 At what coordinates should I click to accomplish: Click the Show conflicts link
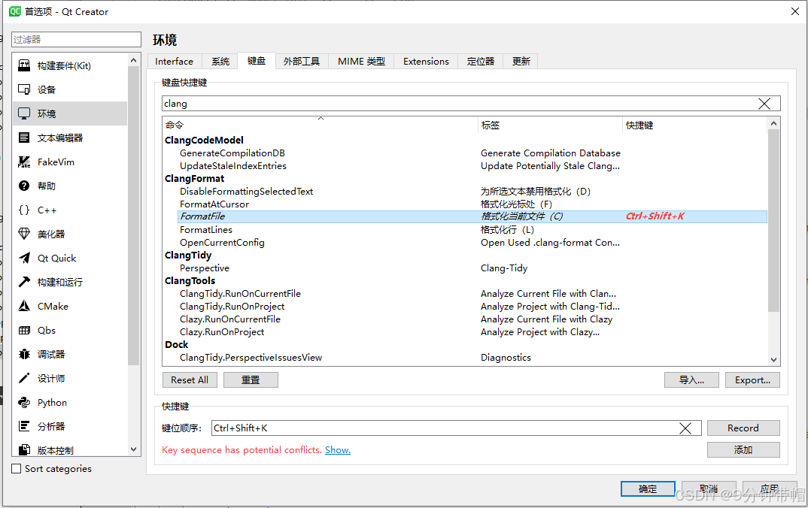[338, 450]
